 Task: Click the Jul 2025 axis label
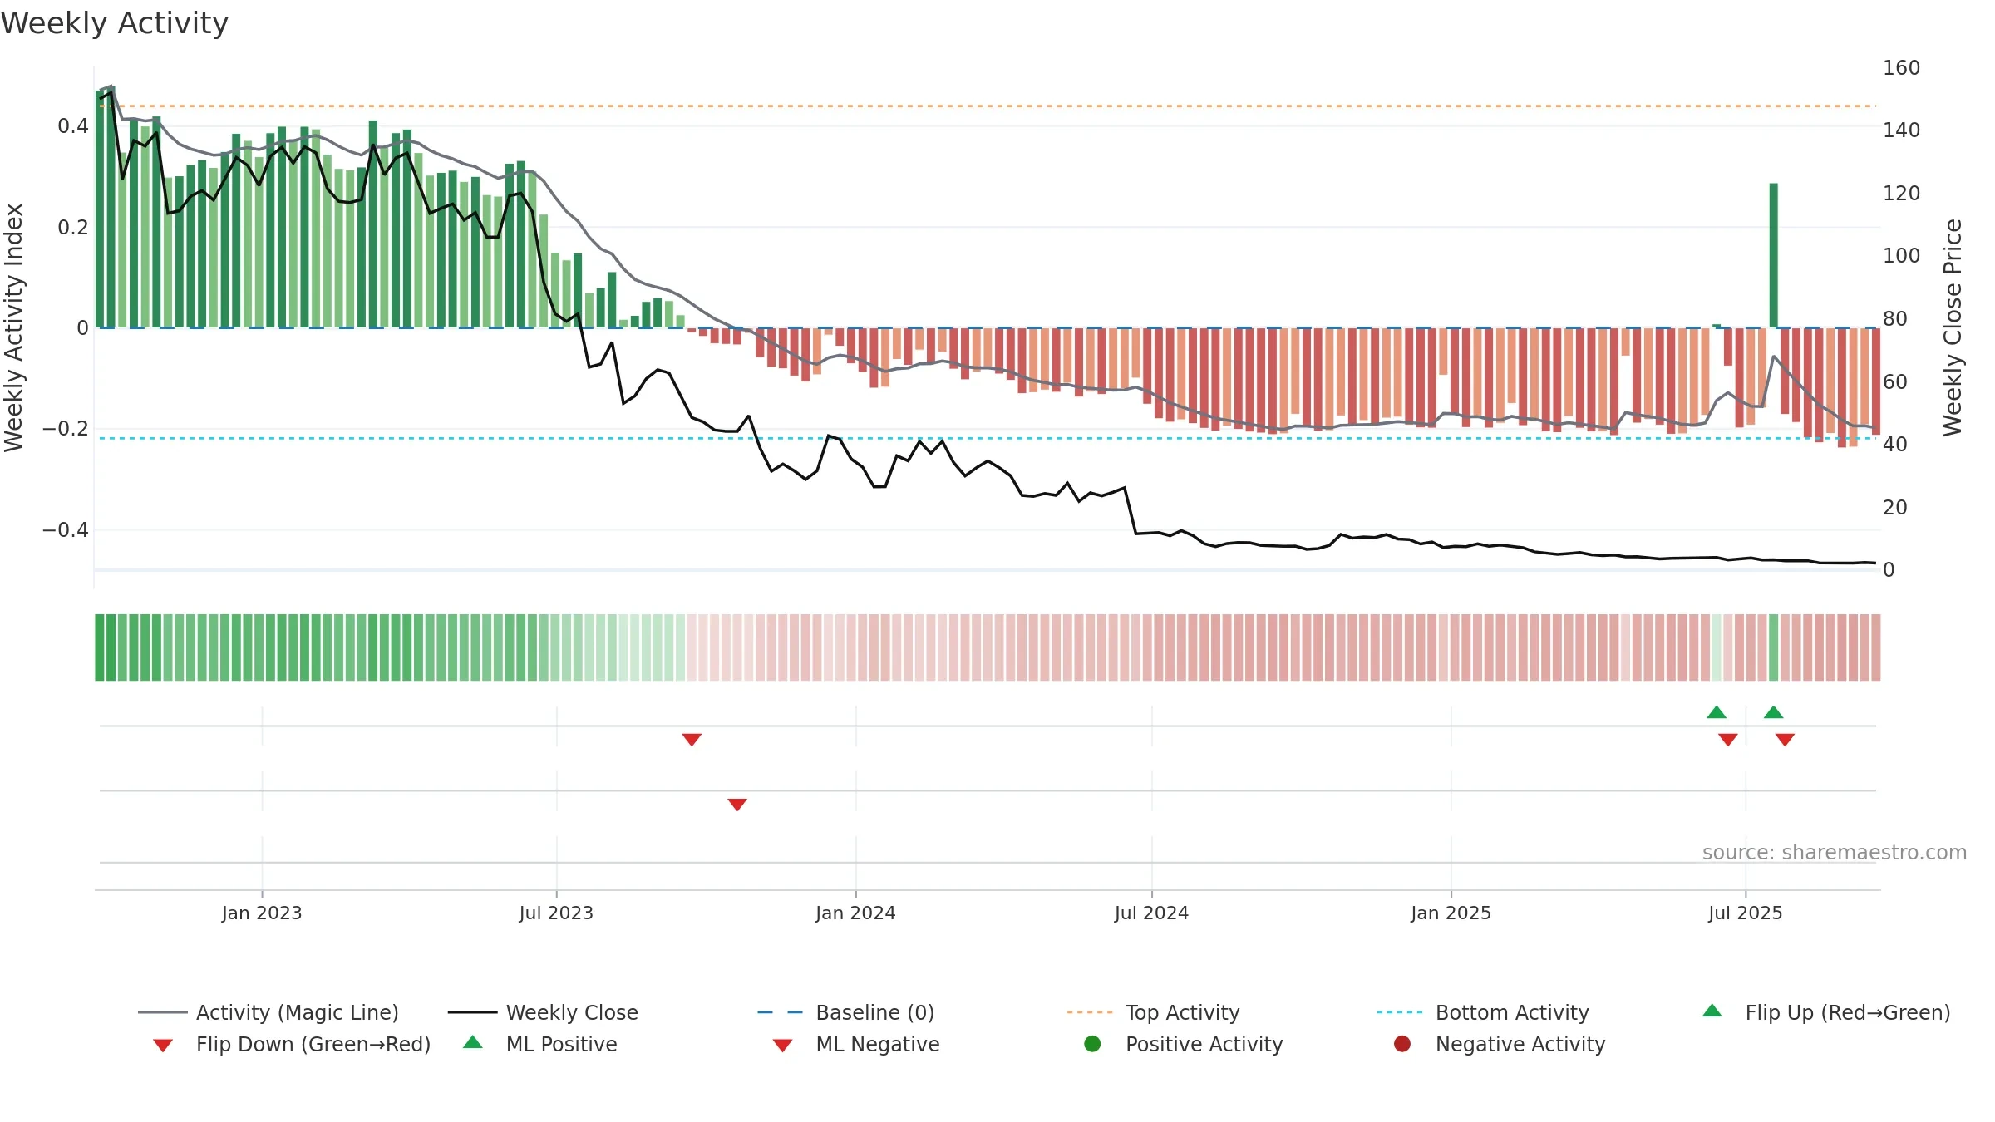pyautogui.click(x=1746, y=913)
